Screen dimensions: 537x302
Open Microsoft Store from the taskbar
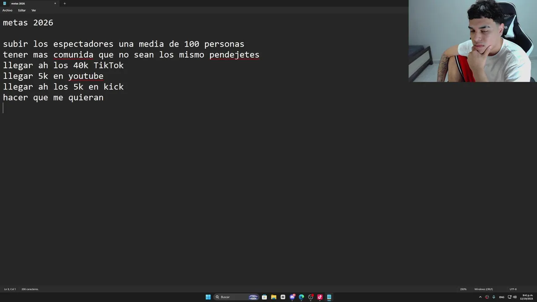264,297
